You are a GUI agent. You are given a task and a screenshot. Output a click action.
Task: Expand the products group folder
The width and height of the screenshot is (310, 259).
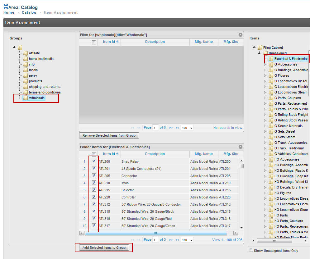point(20,81)
